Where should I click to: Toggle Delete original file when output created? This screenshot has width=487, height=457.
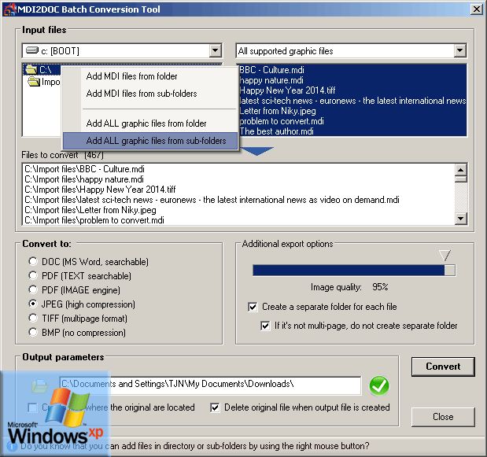pos(215,407)
